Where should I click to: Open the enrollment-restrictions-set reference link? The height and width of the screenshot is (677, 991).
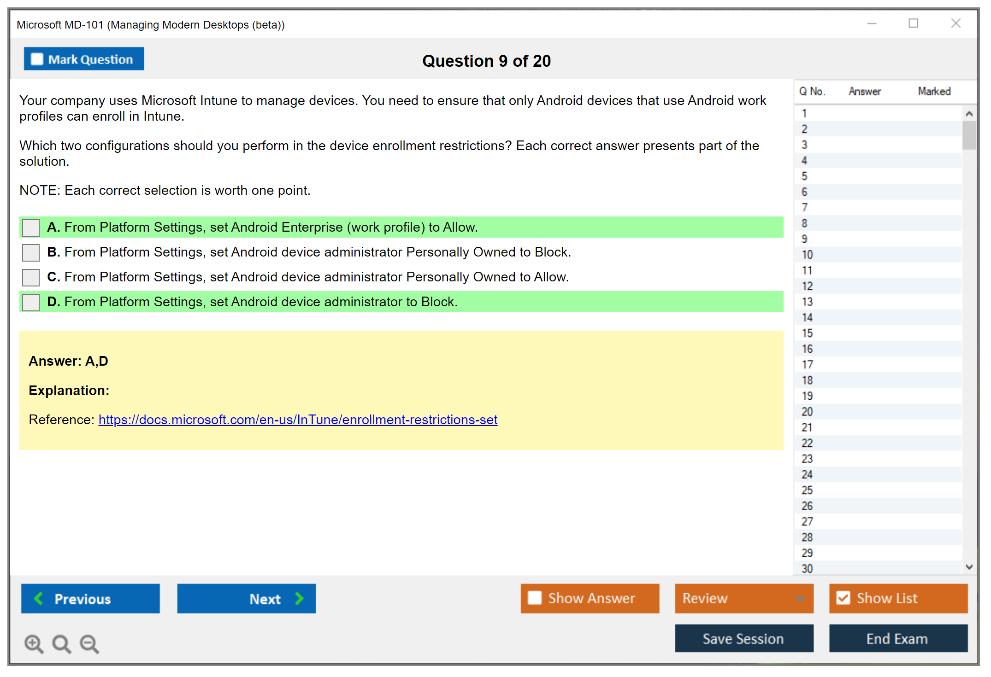click(x=298, y=420)
